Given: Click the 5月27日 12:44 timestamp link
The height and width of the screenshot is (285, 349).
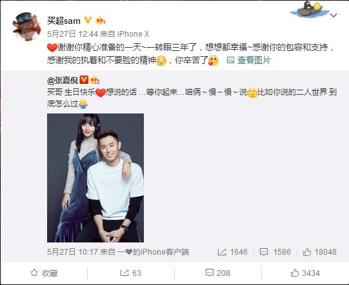Looking at the screenshot, I should (x=72, y=34).
